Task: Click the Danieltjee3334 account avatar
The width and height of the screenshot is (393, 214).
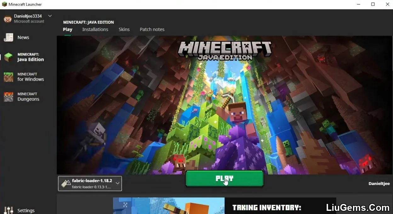Action: pos(8,19)
